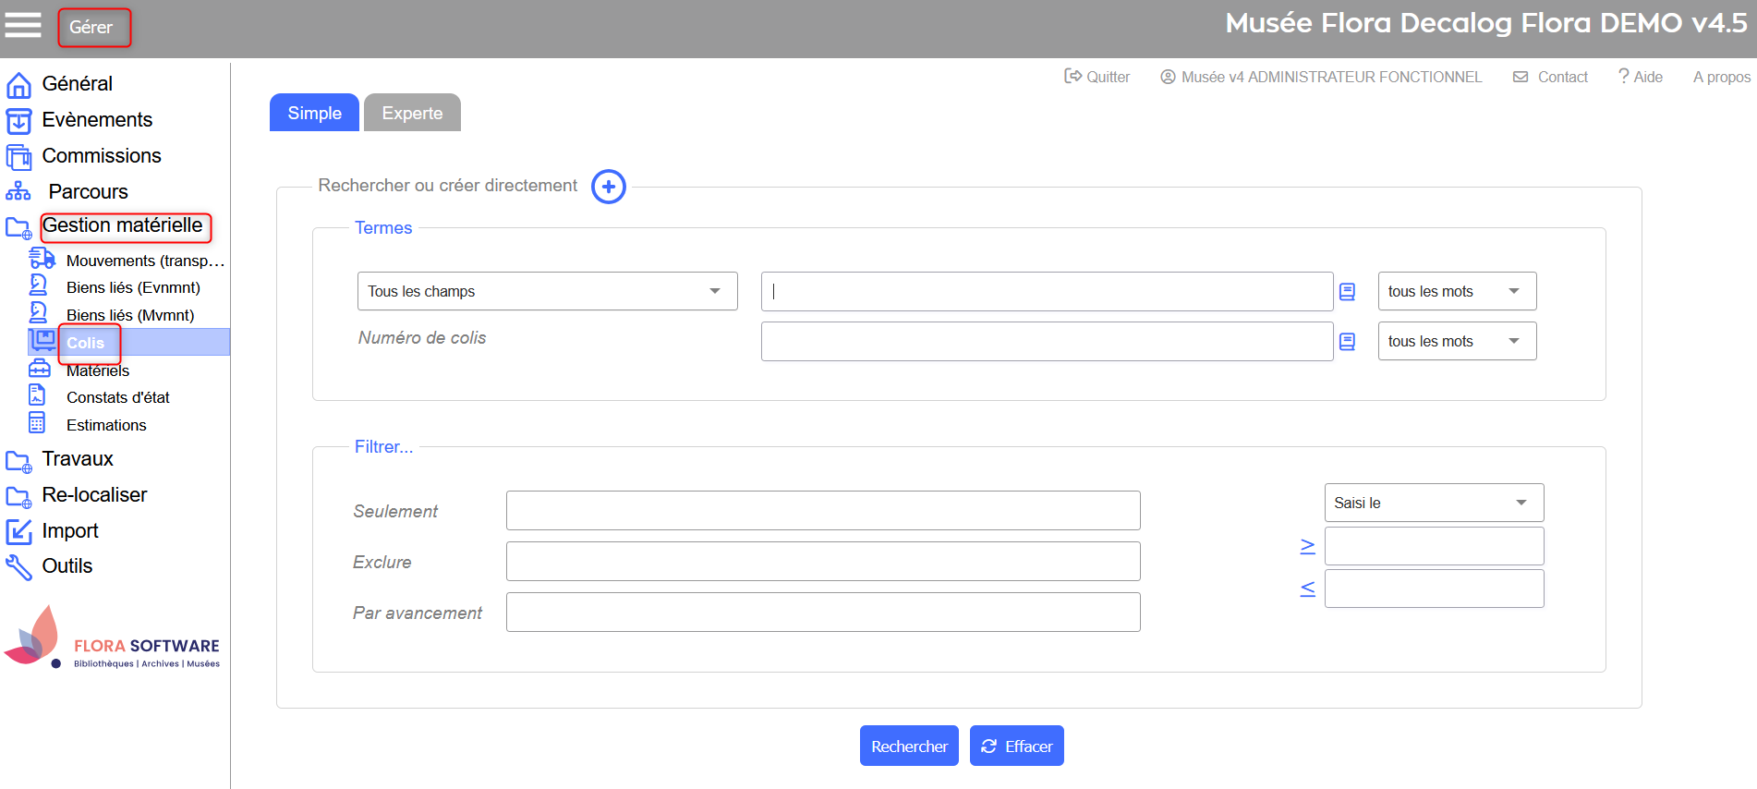Expand the Travaux folder in sidebar
This screenshot has height=789, width=1757.
pos(18,460)
